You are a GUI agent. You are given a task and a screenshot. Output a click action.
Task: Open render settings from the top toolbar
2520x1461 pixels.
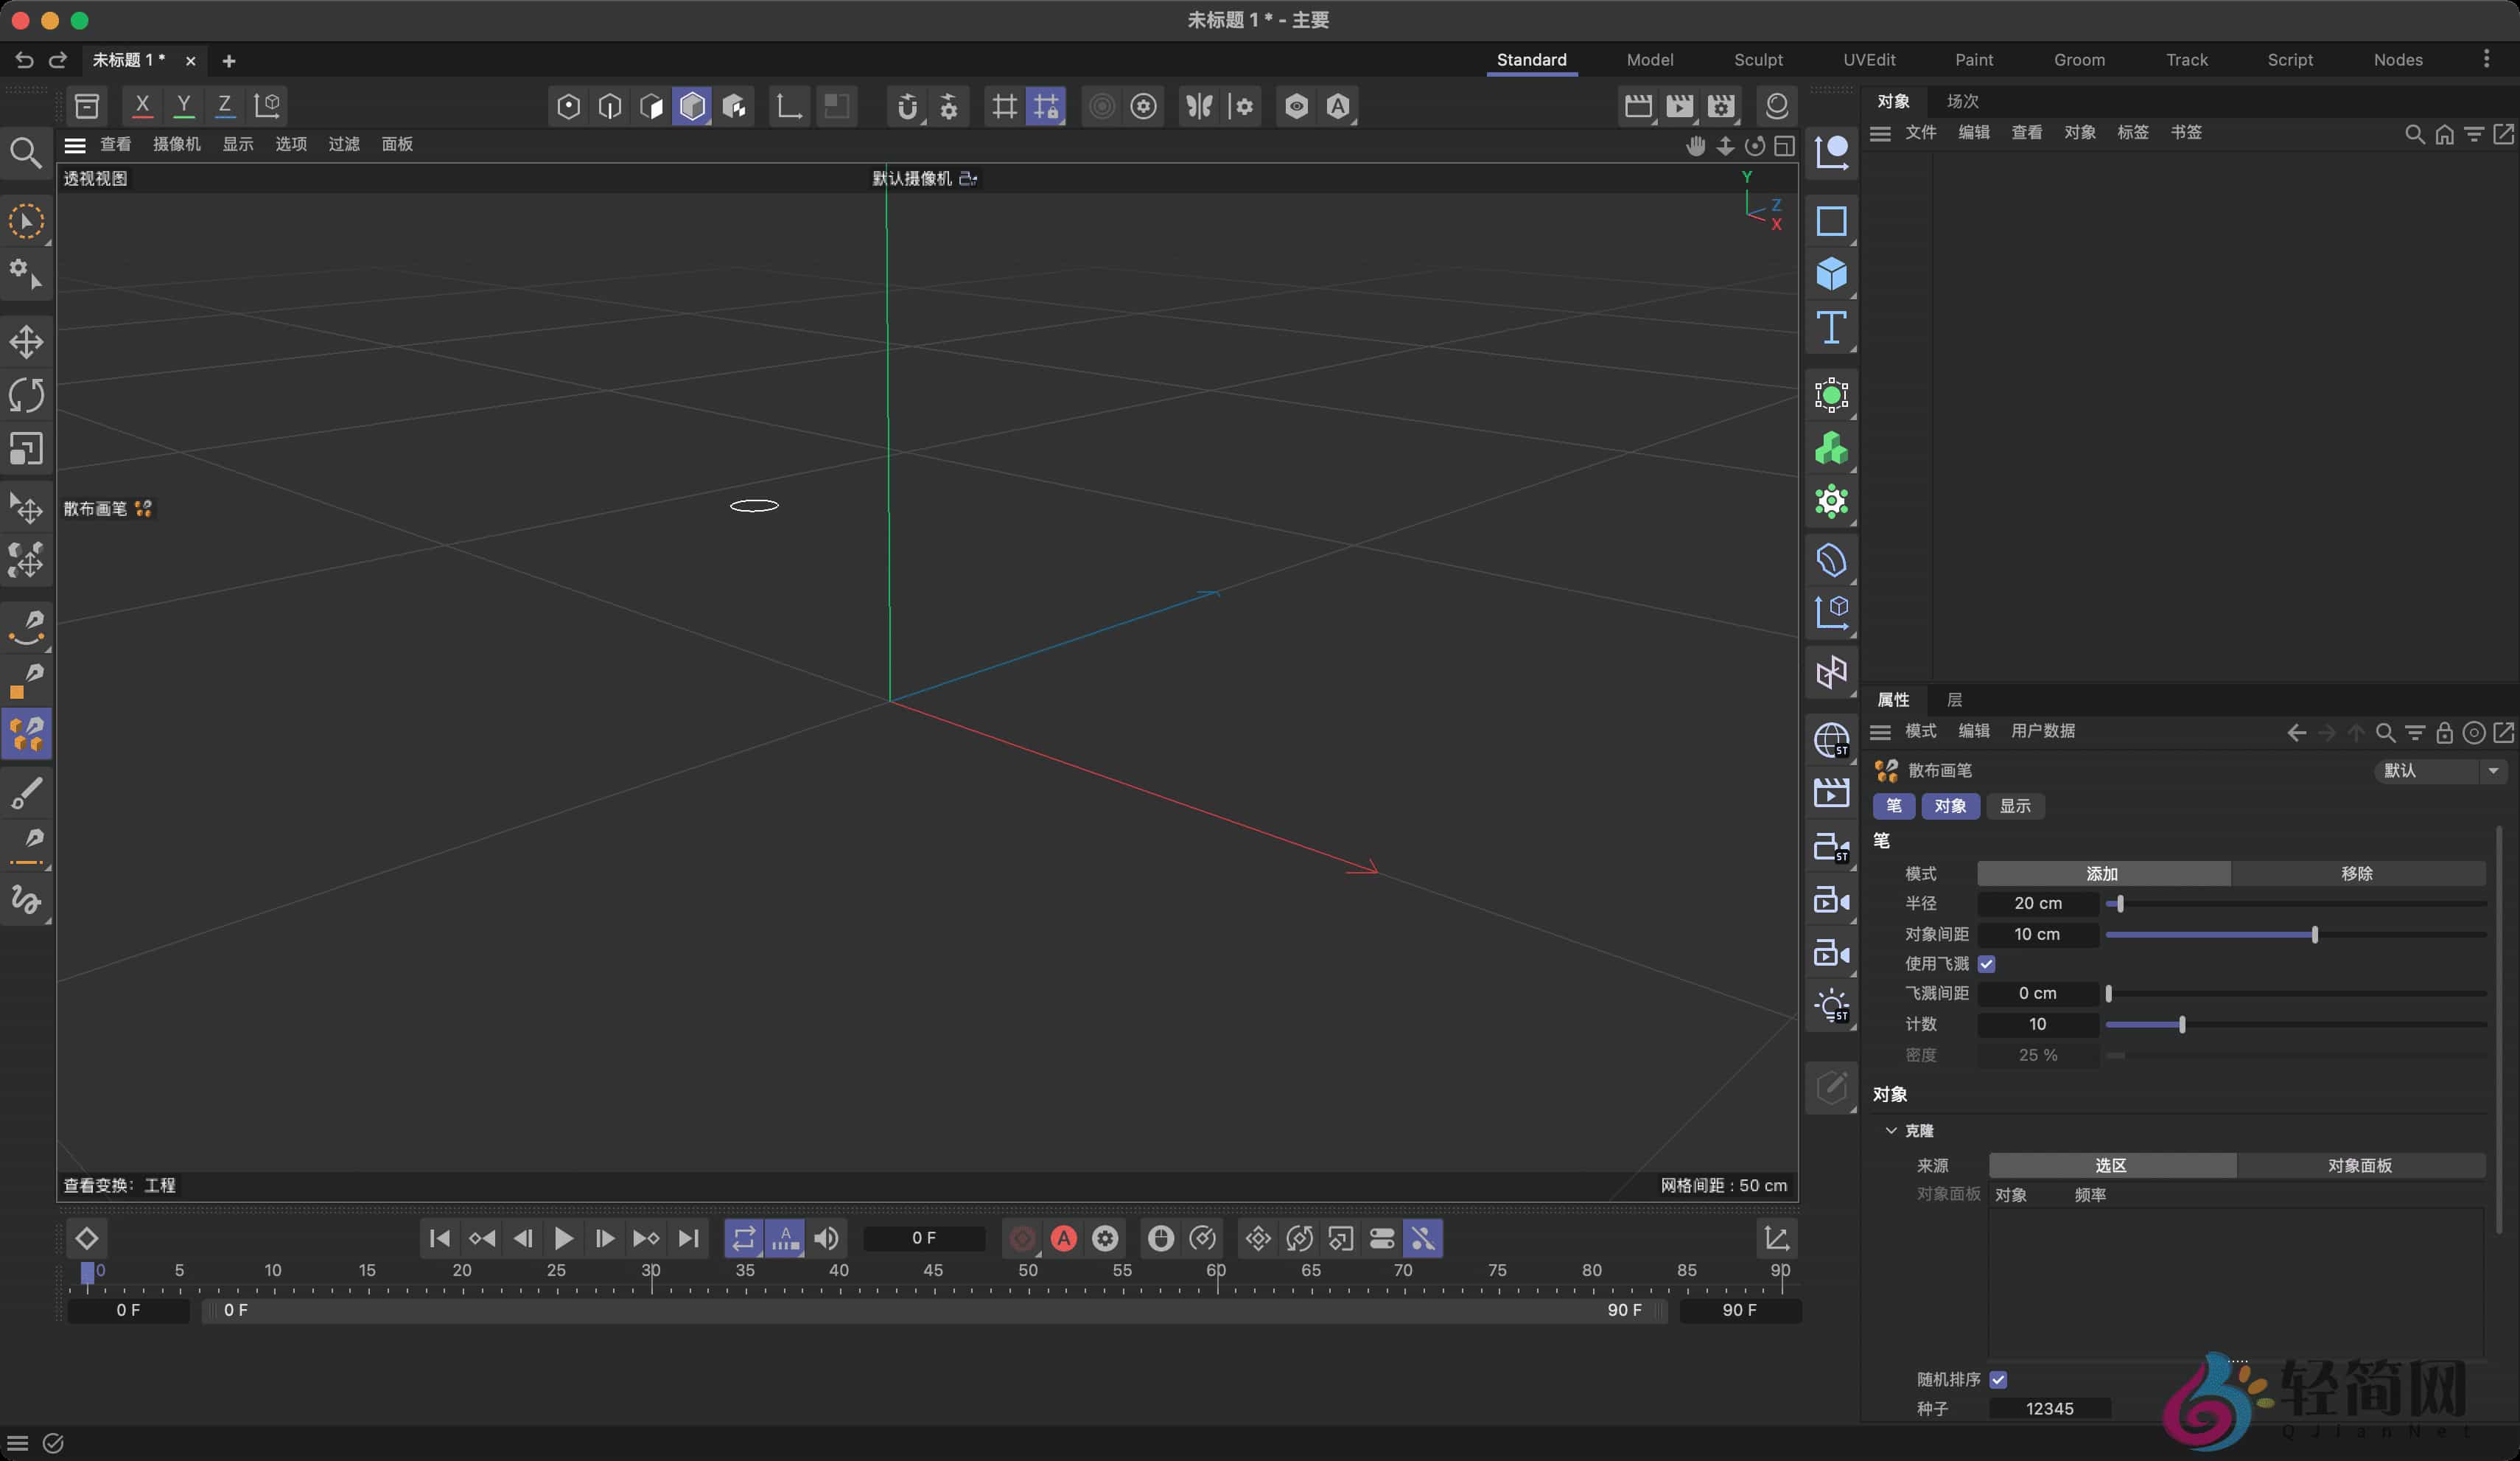click(x=1722, y=105)
